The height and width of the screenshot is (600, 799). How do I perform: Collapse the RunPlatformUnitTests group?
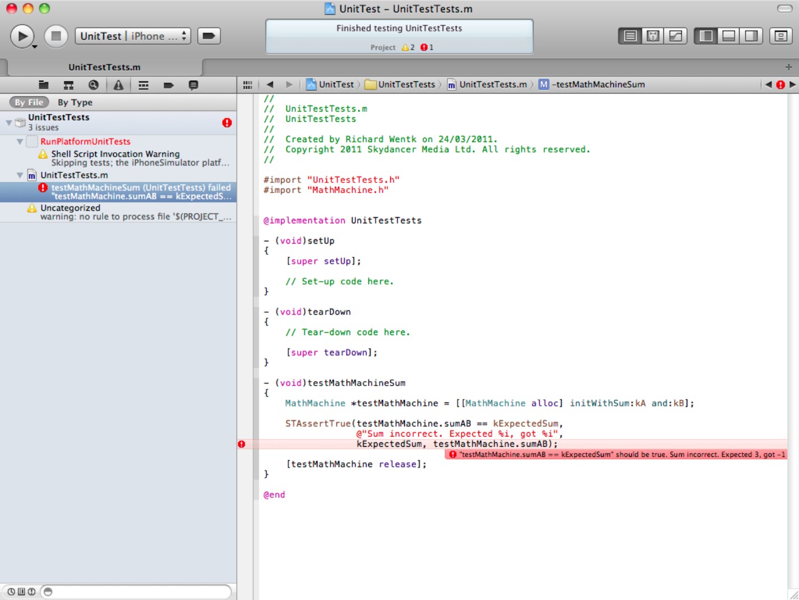point(20,141)
